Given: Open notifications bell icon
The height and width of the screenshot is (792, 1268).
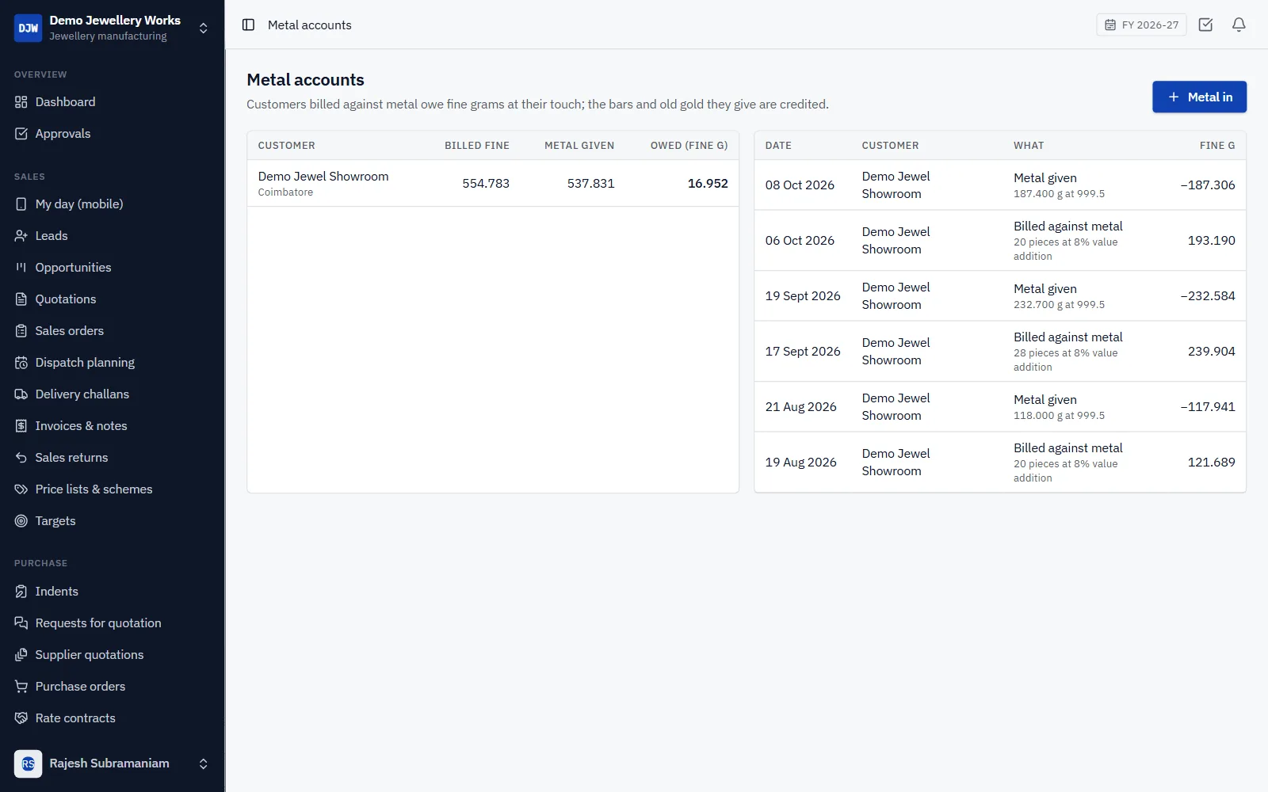Looking at the screenshot, I should (x=1239, y=25).
